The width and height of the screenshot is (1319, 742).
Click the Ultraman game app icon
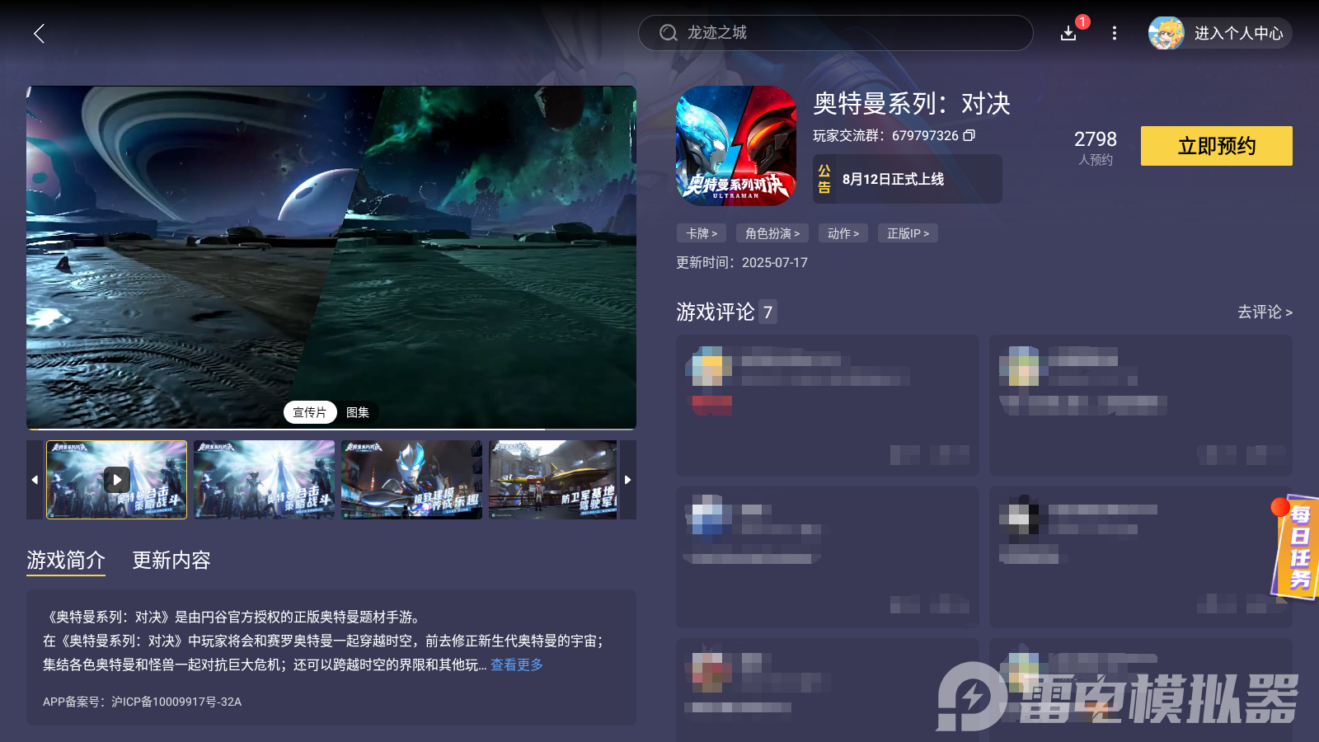pyautogui.click(x=736, y=146)
